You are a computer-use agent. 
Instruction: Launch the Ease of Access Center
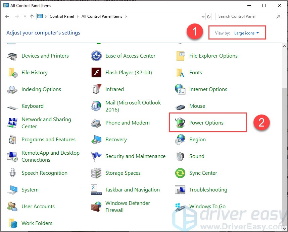pos(130,56)
